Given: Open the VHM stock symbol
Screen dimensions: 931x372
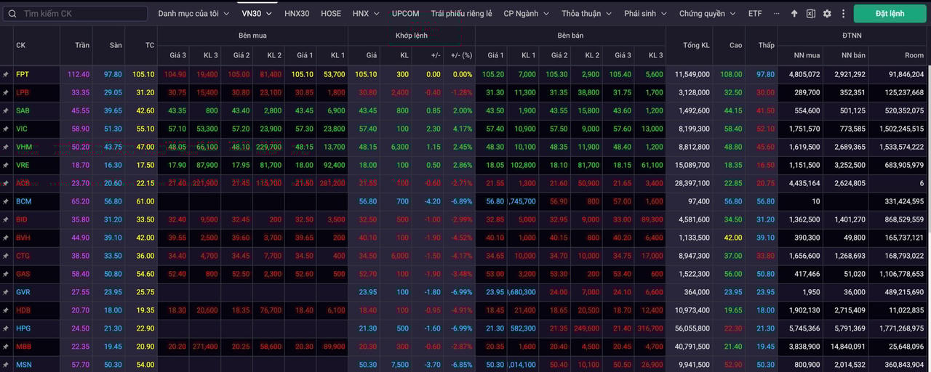Looking at the screenshot, I should [x=23, y=147].
